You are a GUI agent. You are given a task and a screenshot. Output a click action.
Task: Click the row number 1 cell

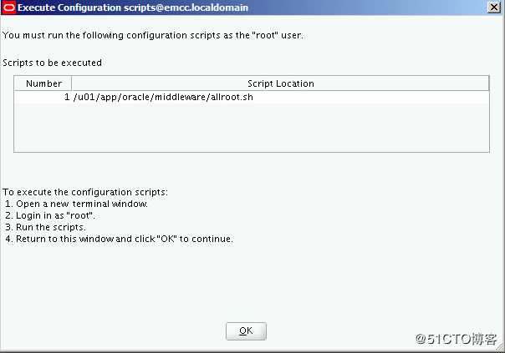43,97
